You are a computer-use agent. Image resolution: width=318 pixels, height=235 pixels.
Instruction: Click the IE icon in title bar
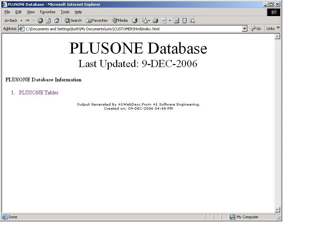tap(4, 4)
